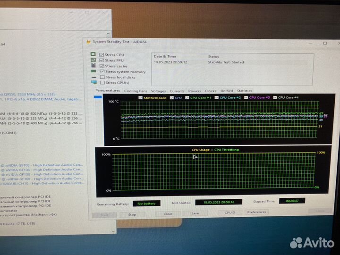Enable Stress GPU(s) checkbox
The width and height of the screenshot is (340, 255).
(x=102, y=83)
